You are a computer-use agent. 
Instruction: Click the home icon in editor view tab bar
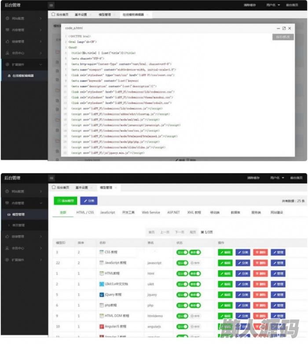(x=53, y=15)
